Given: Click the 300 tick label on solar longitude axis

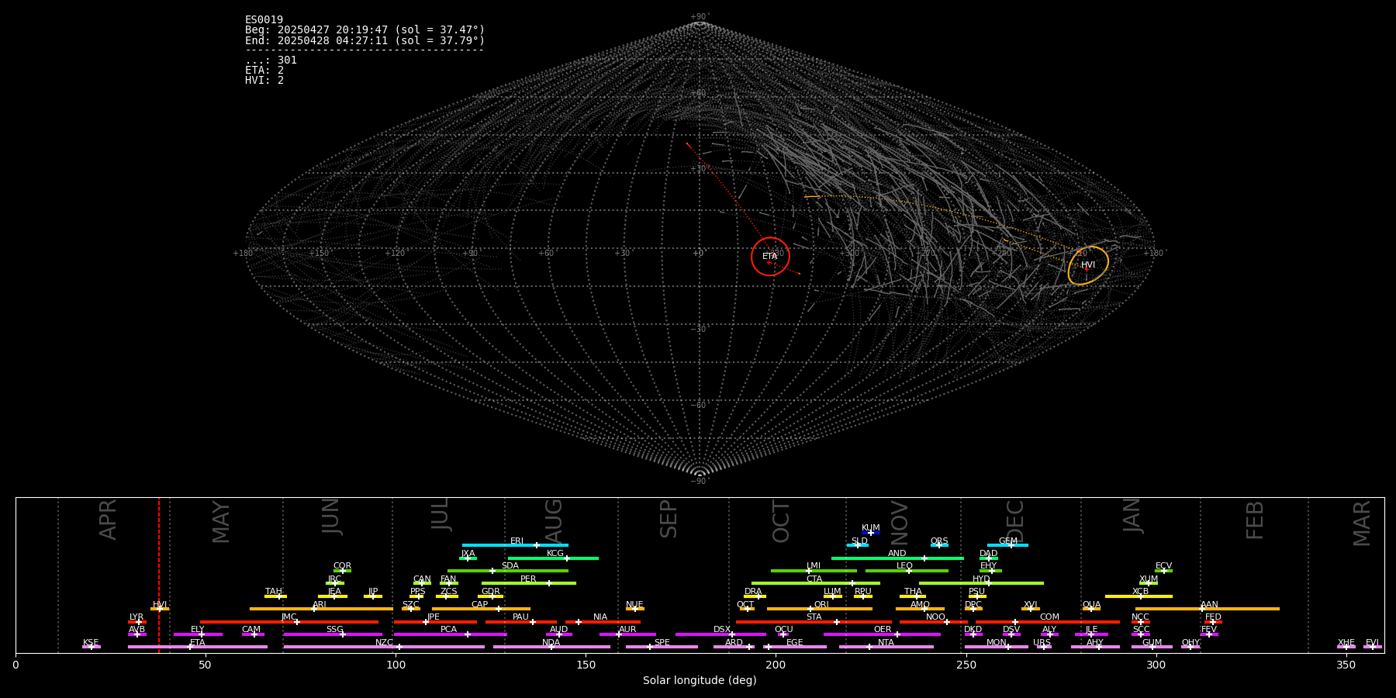Looking at the screenshot, I should tap(1156, 665).
